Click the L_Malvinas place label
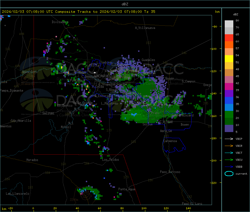250x212 pixels. point(109,103)
